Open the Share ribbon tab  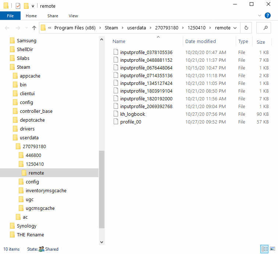53,16
